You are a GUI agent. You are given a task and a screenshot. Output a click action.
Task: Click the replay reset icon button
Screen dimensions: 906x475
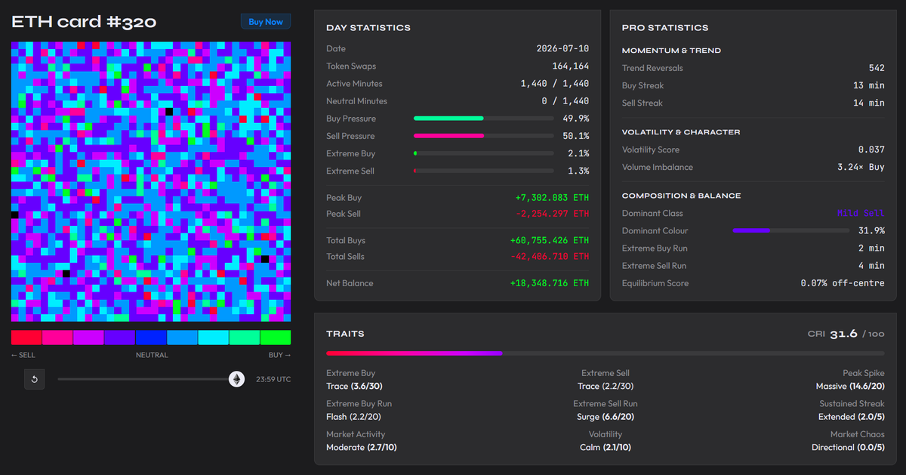[34, 379]
